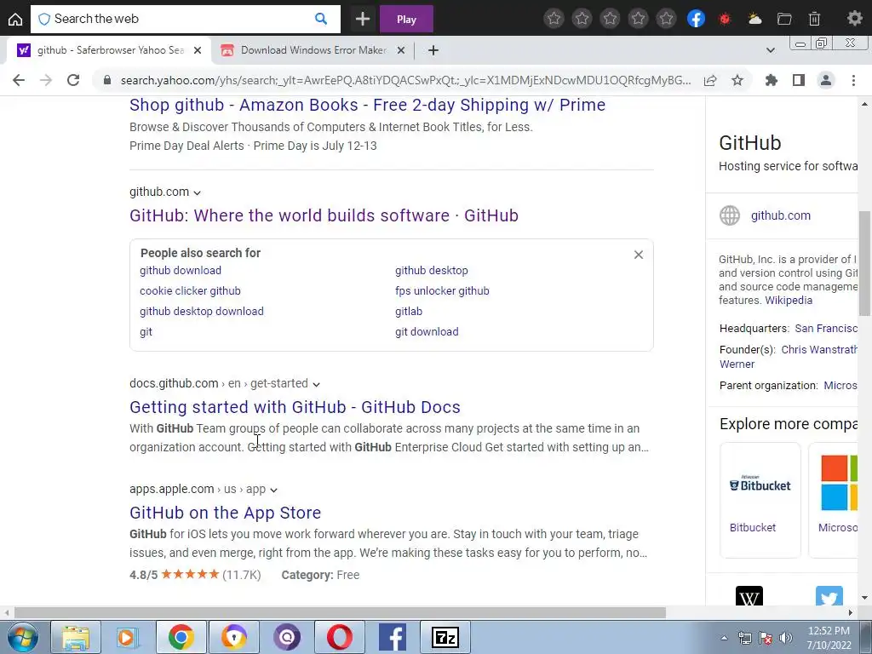Toggle the side panel icon
872x654 pixels.
point(799,80)
